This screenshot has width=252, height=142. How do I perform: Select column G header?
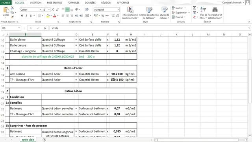point(117,34)
